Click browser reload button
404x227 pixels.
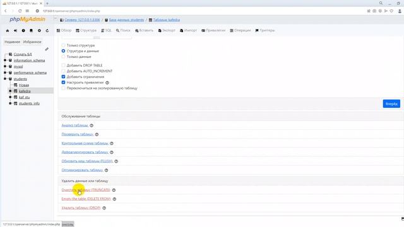[x=20, y=11]
